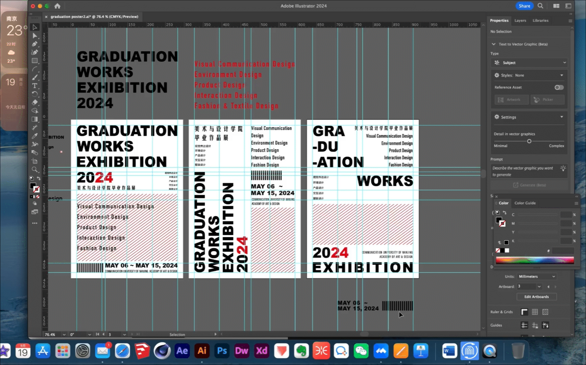The image size is (586, 365).
Task: Click the None swatch in Color panel
Action: click(498, 250)
